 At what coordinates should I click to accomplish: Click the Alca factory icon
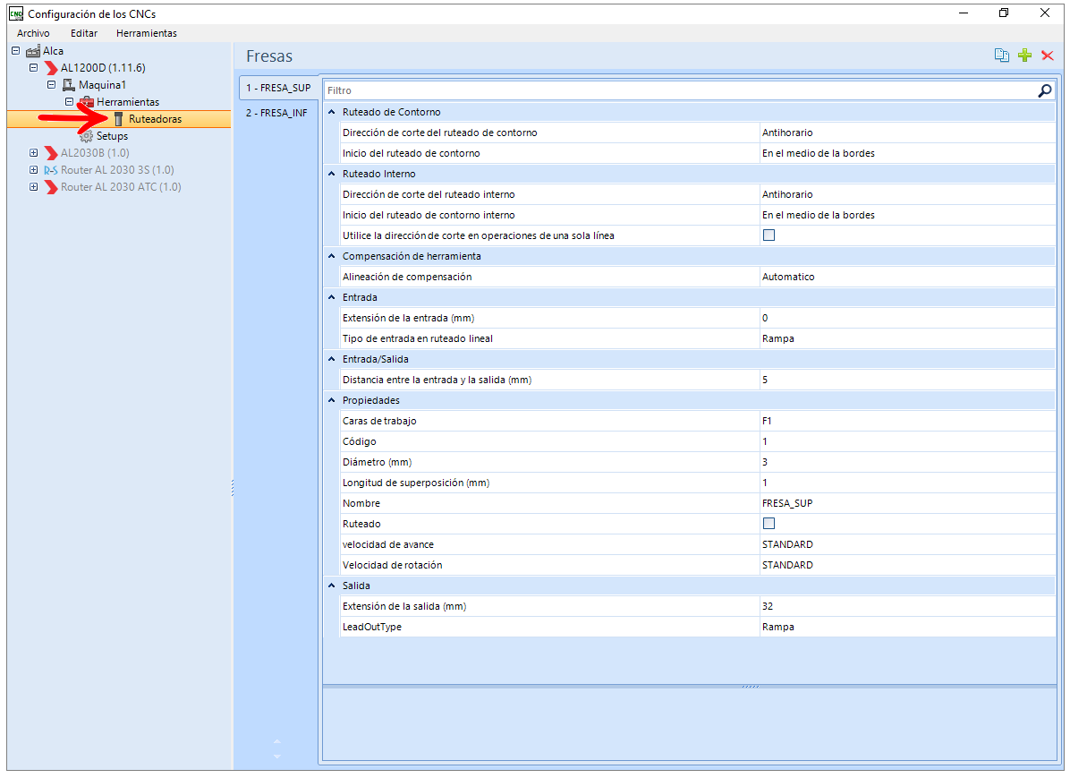[x=33, y=50]
